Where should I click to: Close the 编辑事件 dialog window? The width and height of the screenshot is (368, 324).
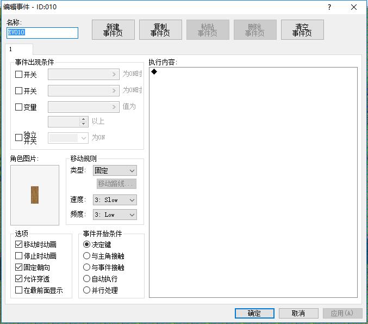[x=354, y=7]
